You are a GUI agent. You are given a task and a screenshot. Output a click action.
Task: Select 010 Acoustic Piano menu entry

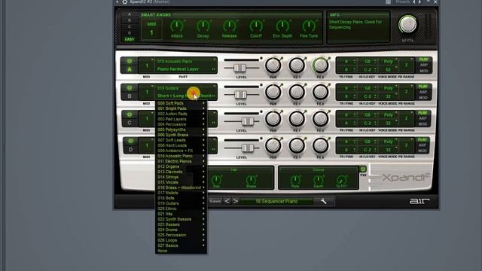tap(181, 156)
